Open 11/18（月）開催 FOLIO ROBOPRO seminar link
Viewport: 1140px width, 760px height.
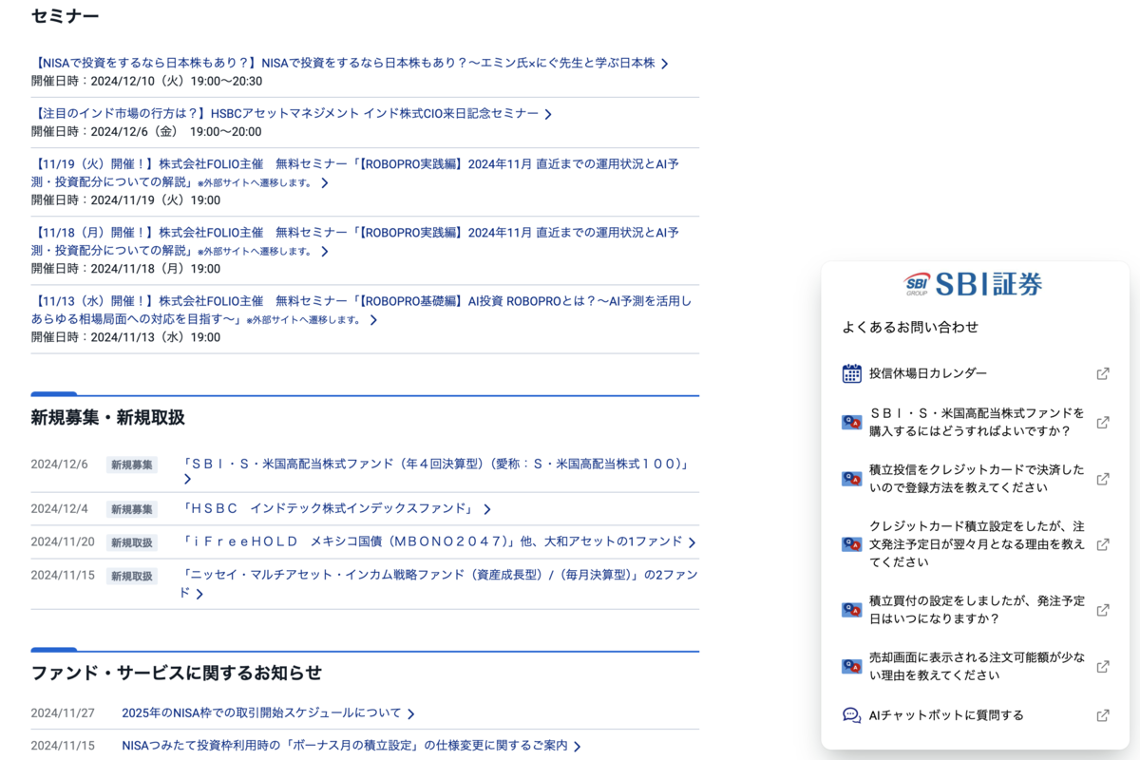point(355,241)
